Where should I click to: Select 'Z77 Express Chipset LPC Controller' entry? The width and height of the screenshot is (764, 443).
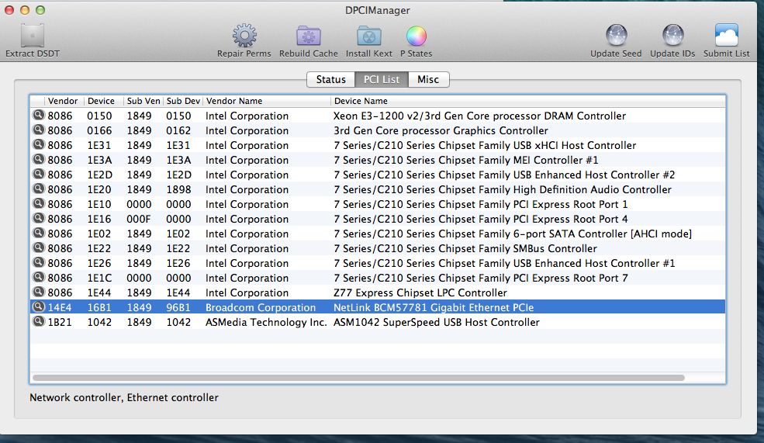point(420,293)
